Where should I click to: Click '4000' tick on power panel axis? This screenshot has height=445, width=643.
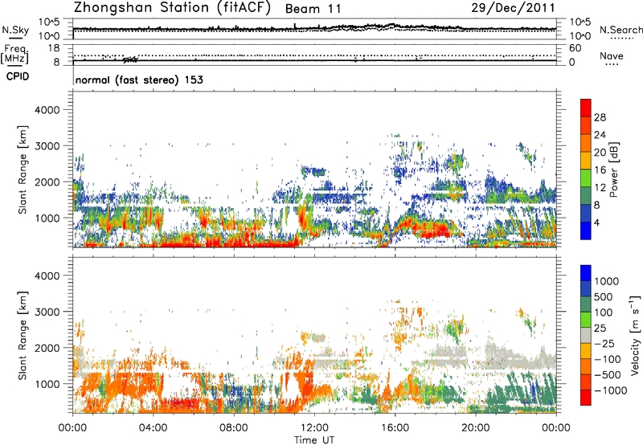coord(47,110)
